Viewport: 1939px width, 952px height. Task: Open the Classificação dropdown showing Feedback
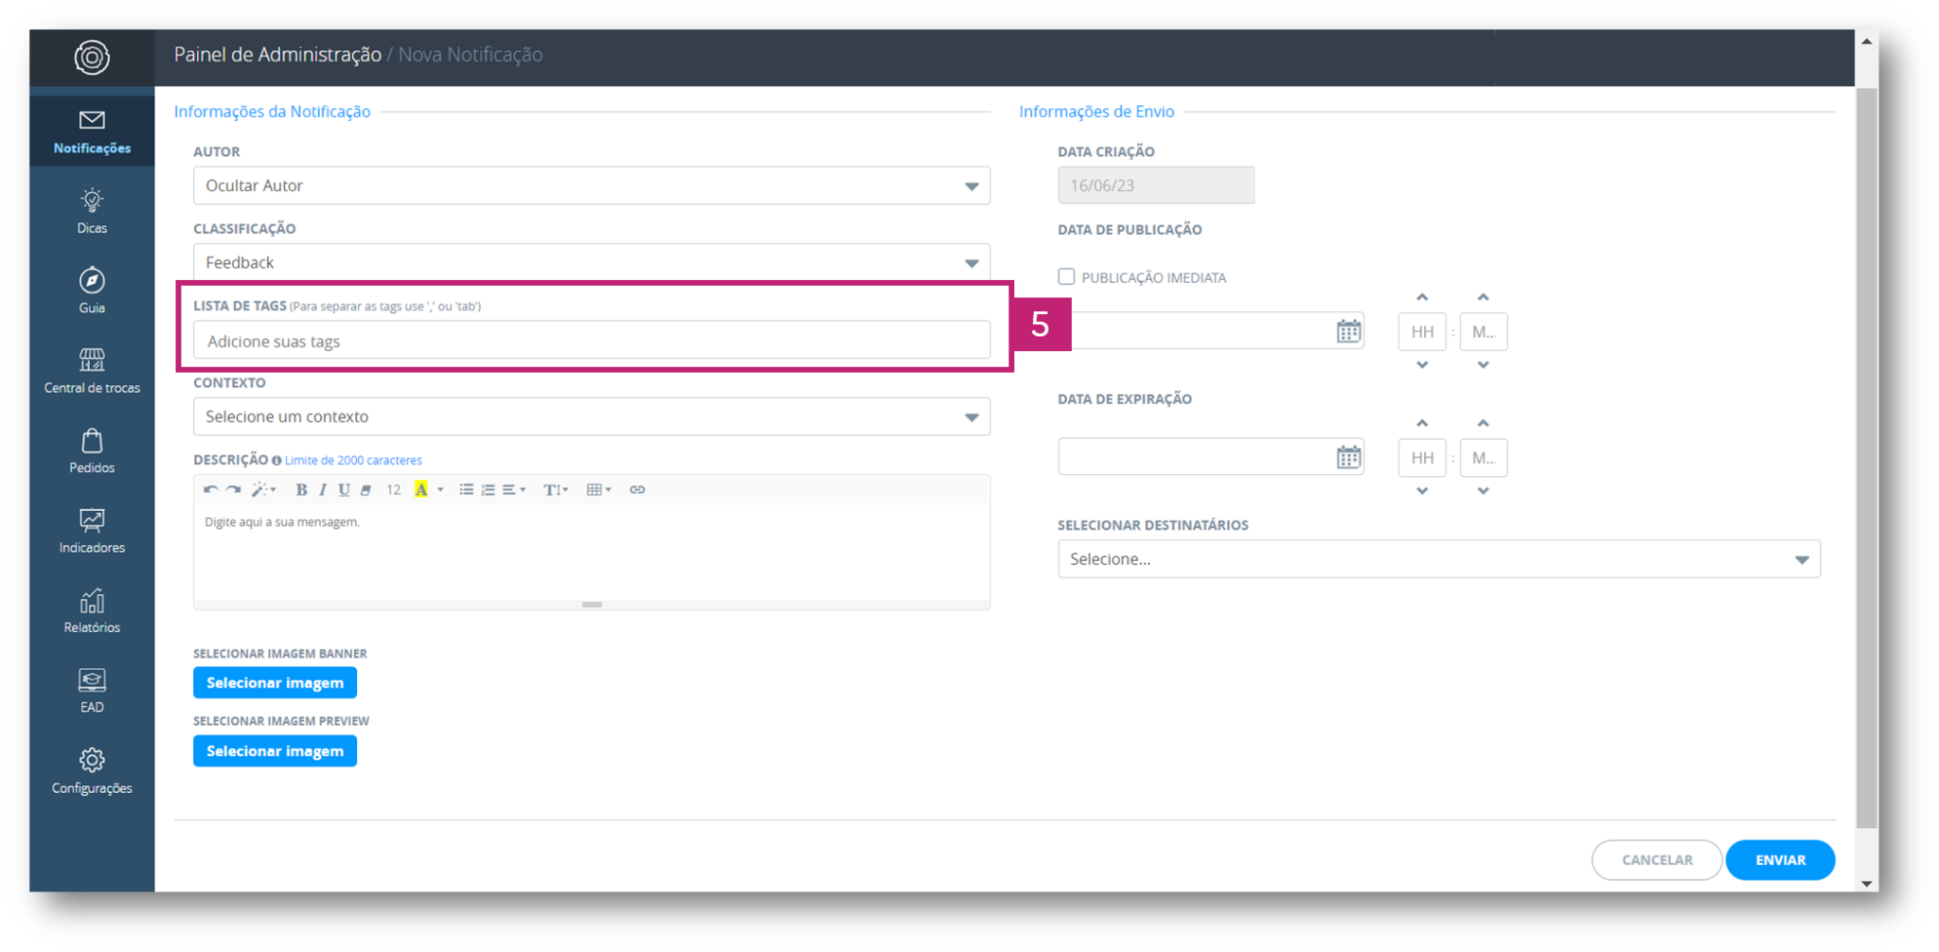tap(592, 262)
